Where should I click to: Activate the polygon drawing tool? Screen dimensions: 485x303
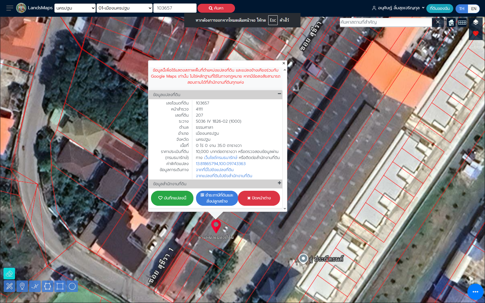tap(48, 286)
